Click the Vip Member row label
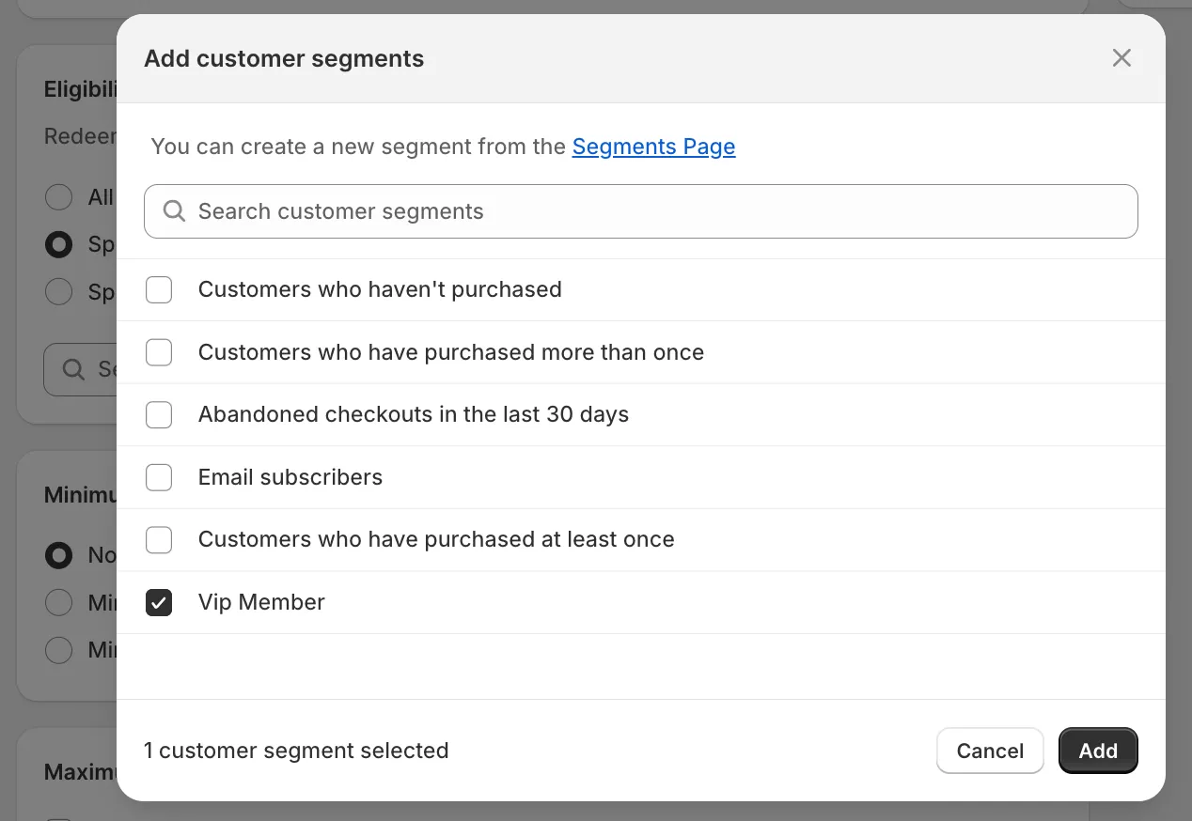This screenshot has height=821, width=1192. tap(261, 602)
